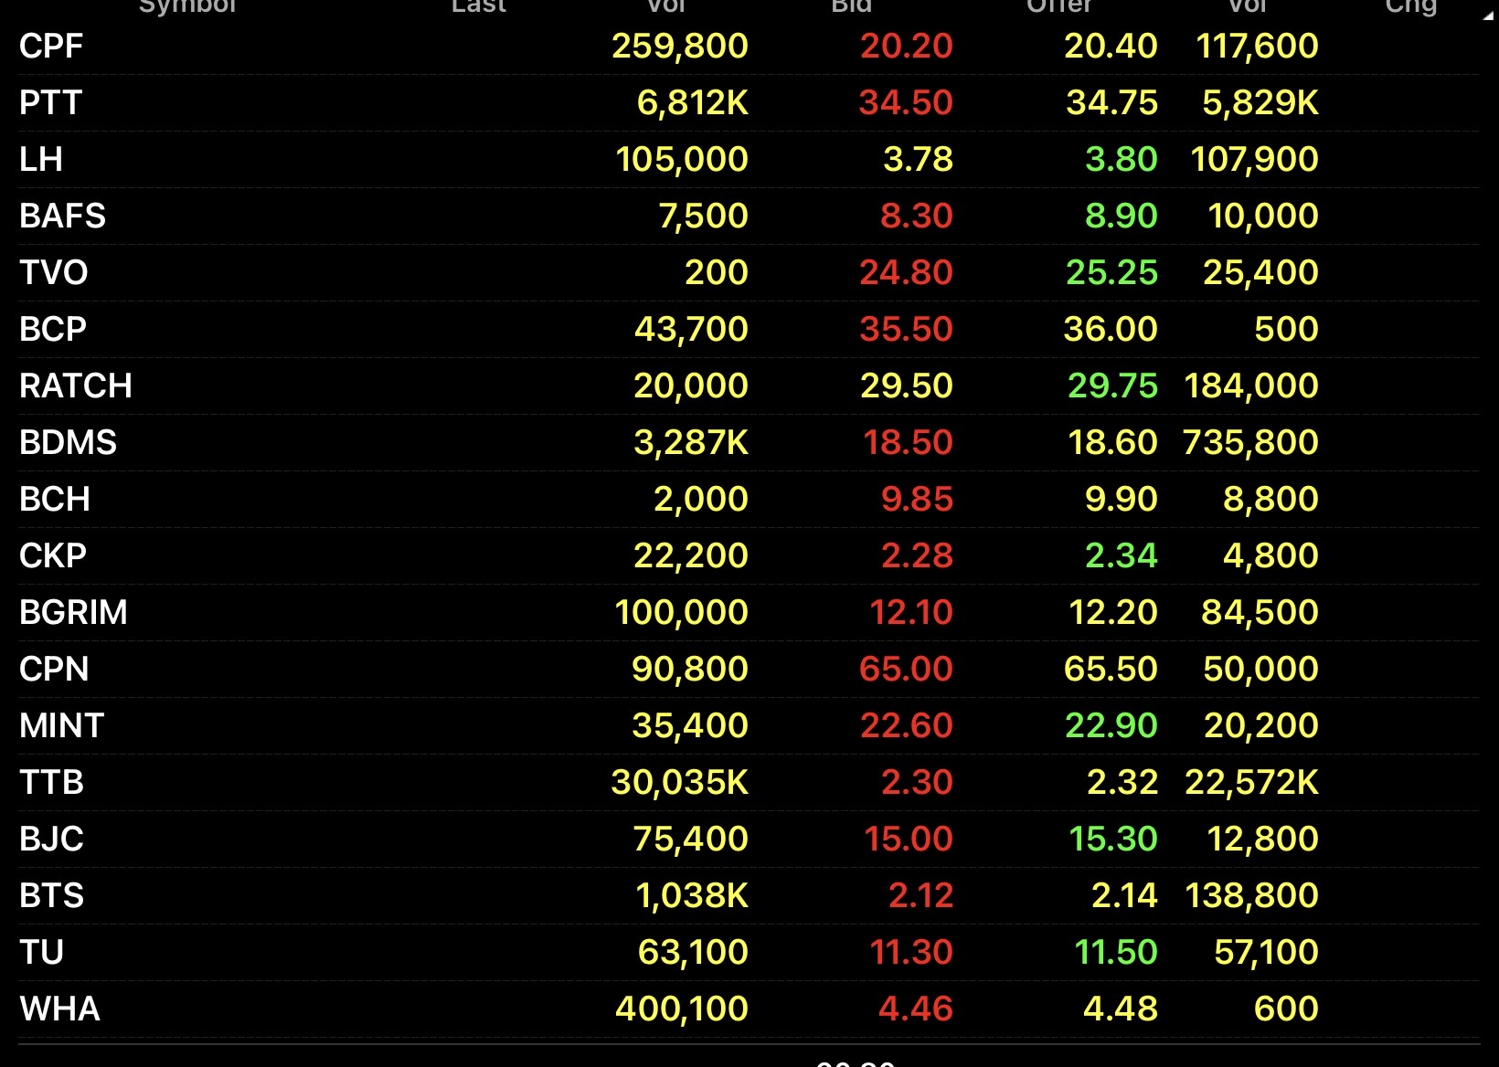
Task: Click TU offer price 11.50
Action: [x=1116, y=952]
